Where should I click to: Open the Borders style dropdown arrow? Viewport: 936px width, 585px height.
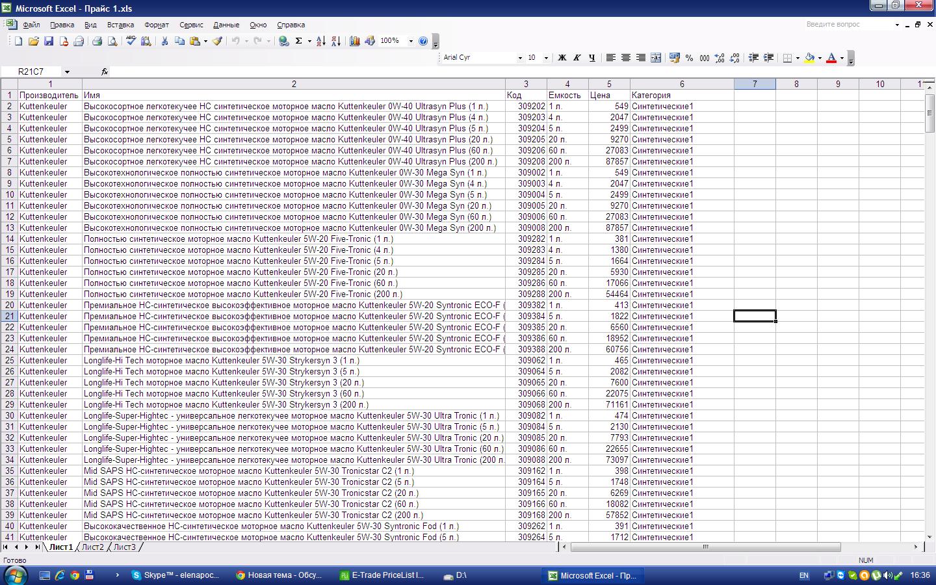(x=798, y=58)
